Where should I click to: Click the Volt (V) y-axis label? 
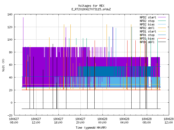coord(4,65)
